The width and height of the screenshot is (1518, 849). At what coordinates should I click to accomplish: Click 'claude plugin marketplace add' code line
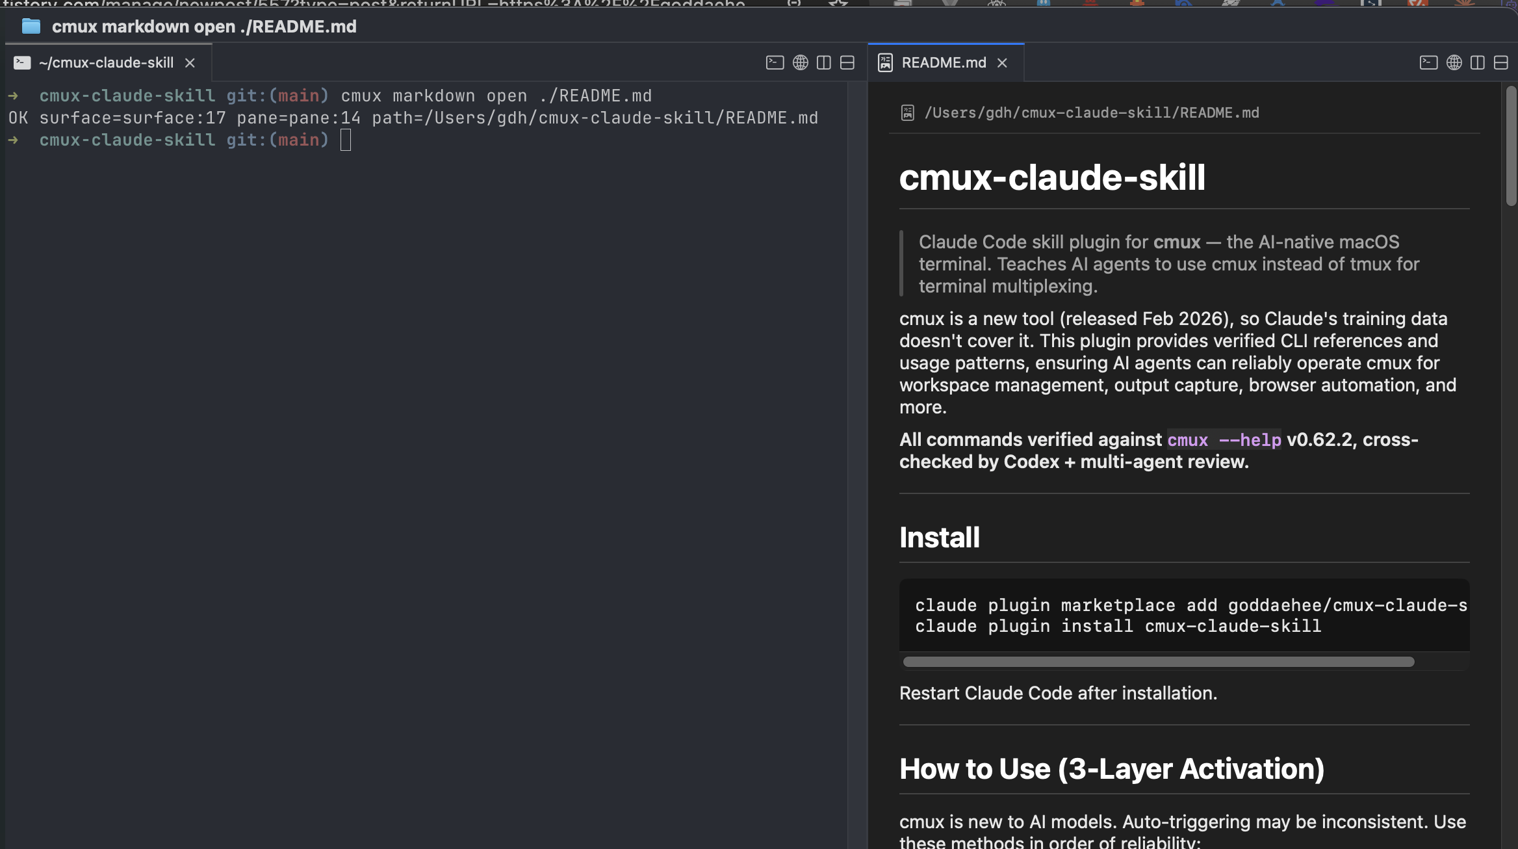[1191, 605]
